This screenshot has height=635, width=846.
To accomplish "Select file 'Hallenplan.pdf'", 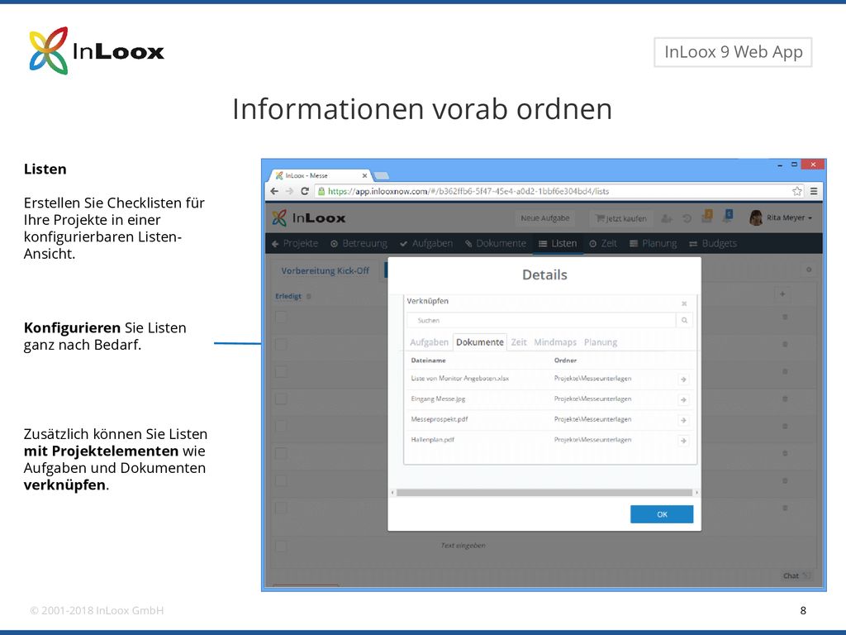I will pos(433,440).
